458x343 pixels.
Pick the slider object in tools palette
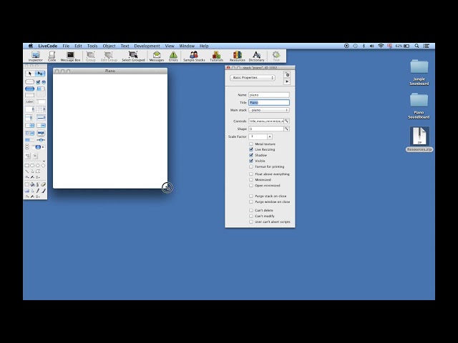(41, 140)
